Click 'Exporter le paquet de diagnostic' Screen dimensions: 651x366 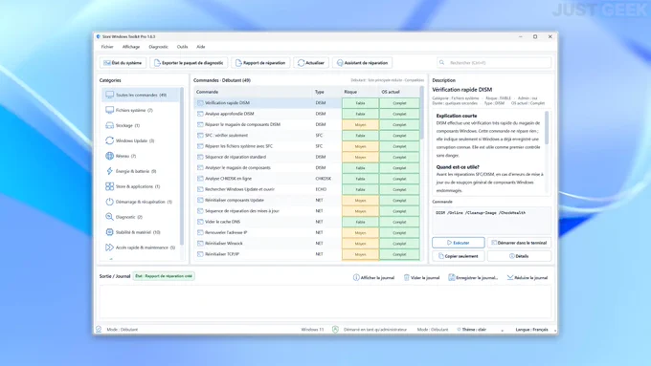click(x=189, y=63)
